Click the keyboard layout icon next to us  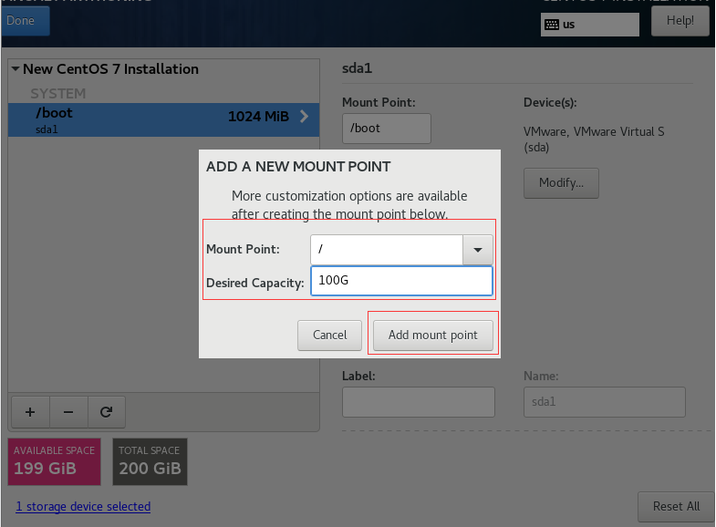point(552,25)
